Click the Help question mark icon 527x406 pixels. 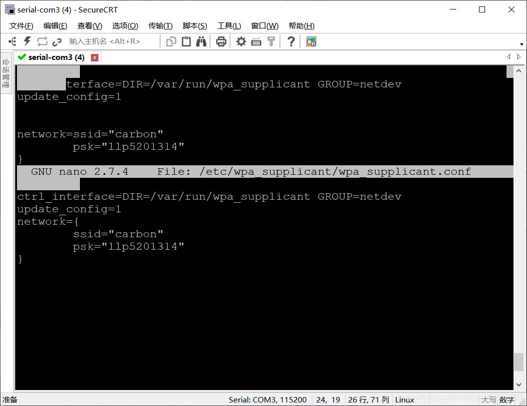point(291,41)
